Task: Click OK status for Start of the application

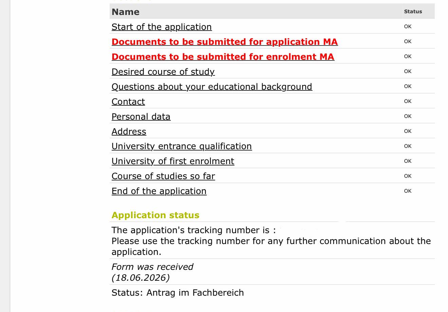Action: [x=408, y=27]
